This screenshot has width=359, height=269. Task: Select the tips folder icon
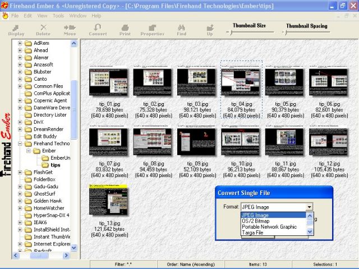pos(45,165)
